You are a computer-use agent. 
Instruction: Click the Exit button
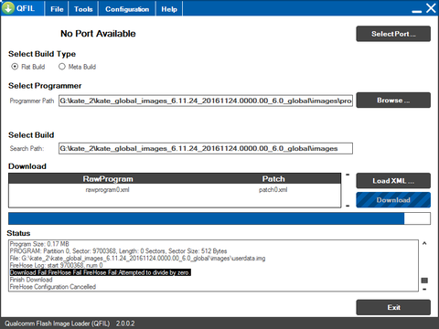tap(393, 307)
